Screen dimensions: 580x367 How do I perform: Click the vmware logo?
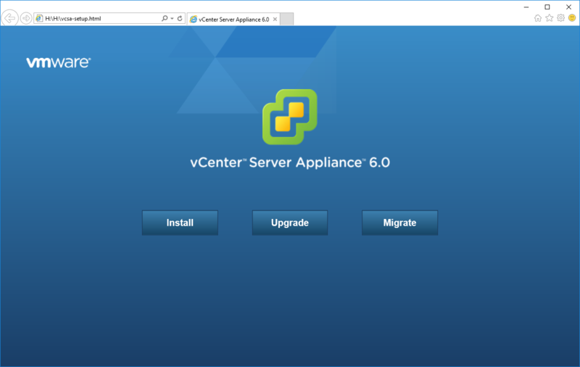click(59, 62)
